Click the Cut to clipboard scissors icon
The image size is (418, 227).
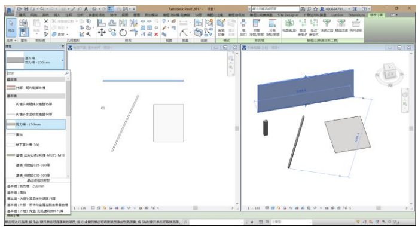click(x=46, y=21)
